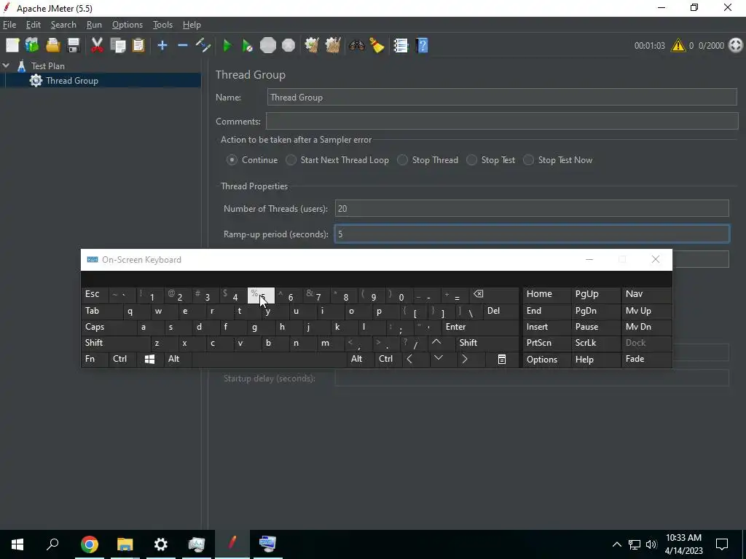The height and width of the screenshot is (559, 746).
Task: Open the Edit menu
Action: (34, 25)
